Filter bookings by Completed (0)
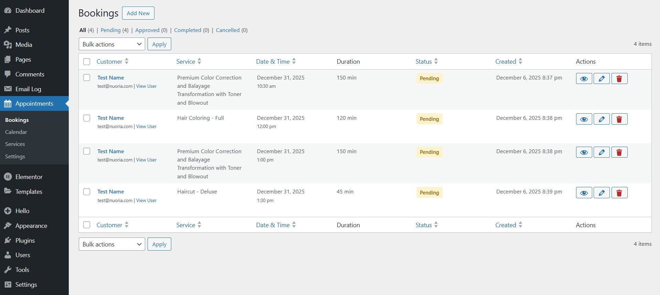Viewport: 660px width, 295px height. (x=192, y=30)
